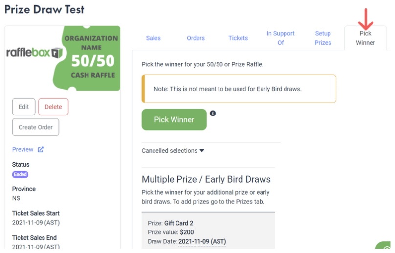395x253 pixels.
Task: Click the green Pick Winner button
Action: tap(174, 119)
